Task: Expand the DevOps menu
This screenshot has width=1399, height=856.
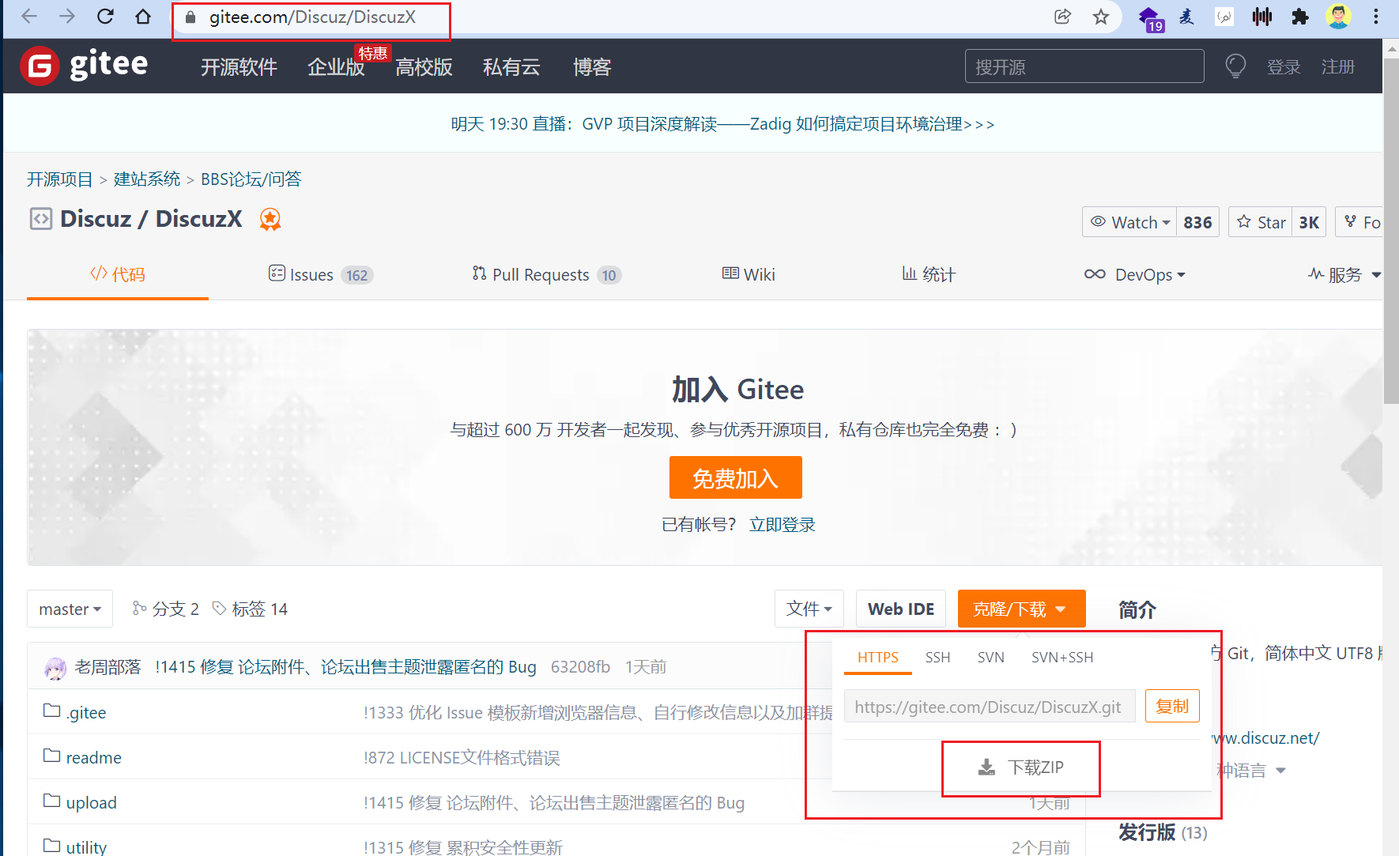Action: 1135,274
